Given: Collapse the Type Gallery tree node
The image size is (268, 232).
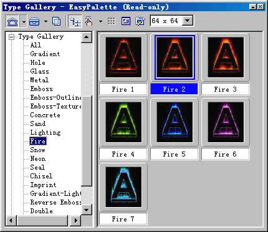Looking at the screenshot, I should click(x=12, y=37).
